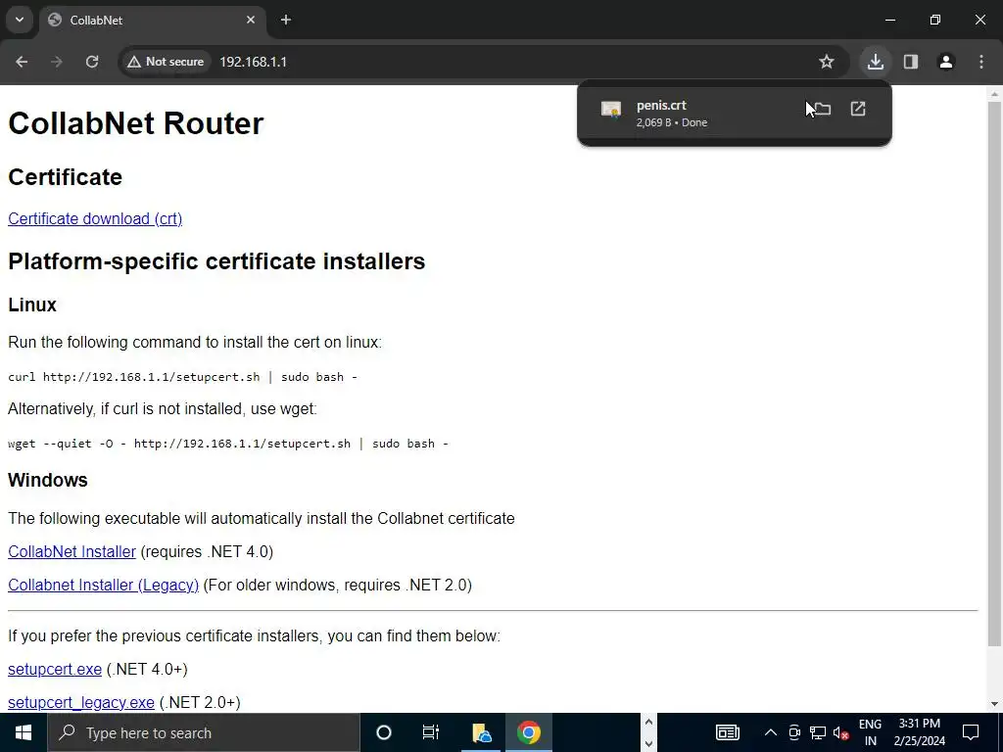
Task: Minimize the Chrome window
Action: pyautogui.click(x=890, y=20)
